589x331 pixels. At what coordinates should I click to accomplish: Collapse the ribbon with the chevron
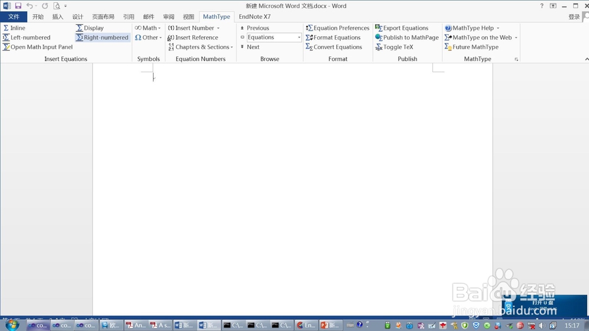coord(587,59)
